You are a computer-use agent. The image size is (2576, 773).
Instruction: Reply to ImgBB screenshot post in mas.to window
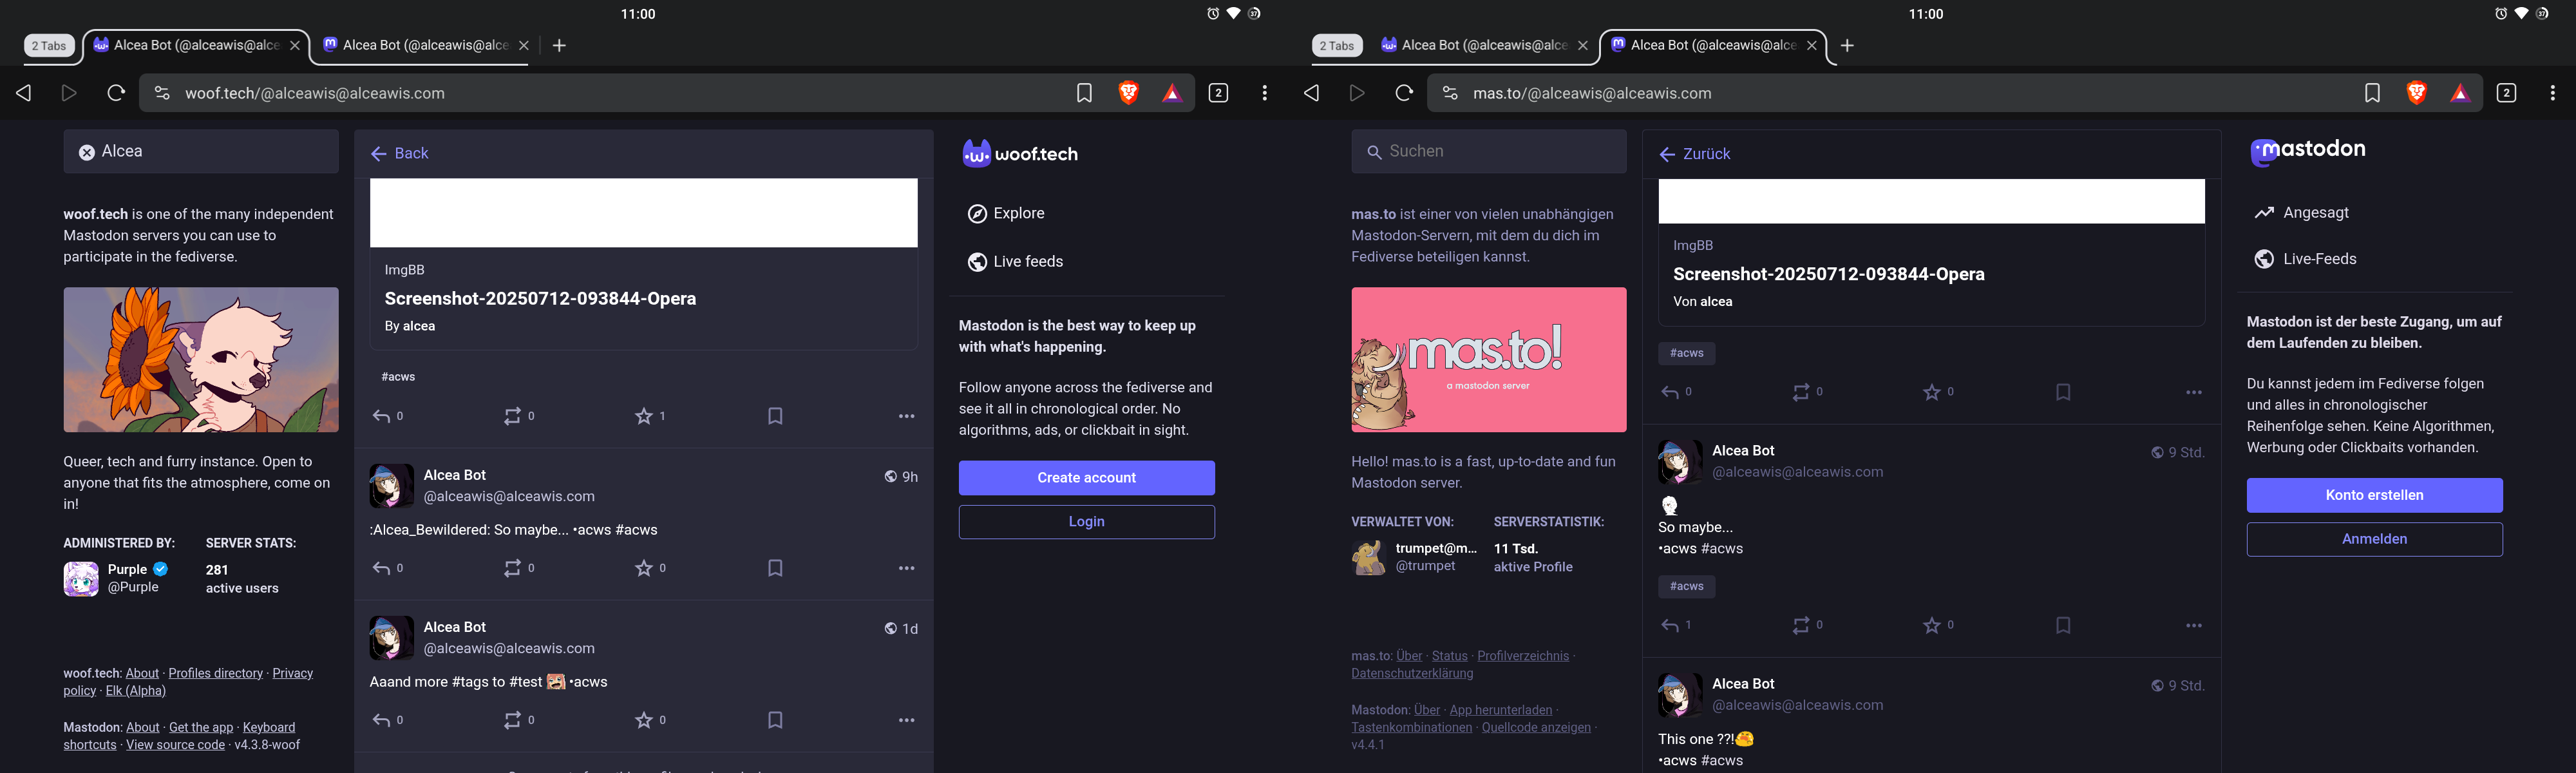pyautogui.click(x=1669, y=392)
